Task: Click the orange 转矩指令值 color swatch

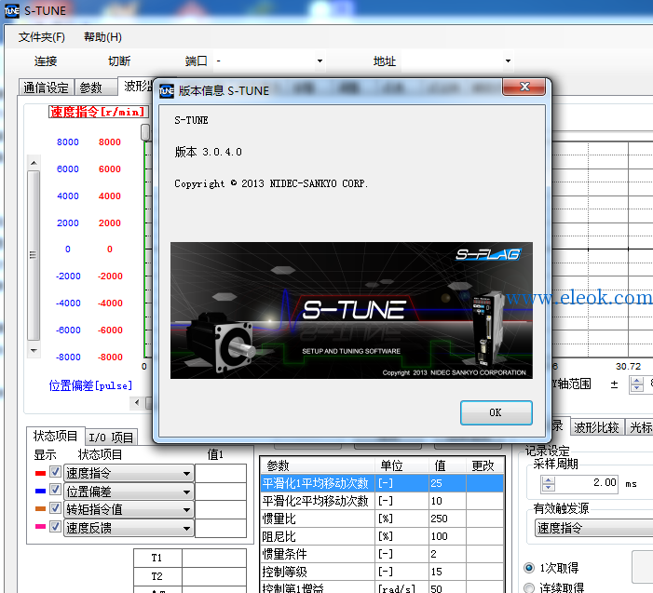Action: [40, 508]
